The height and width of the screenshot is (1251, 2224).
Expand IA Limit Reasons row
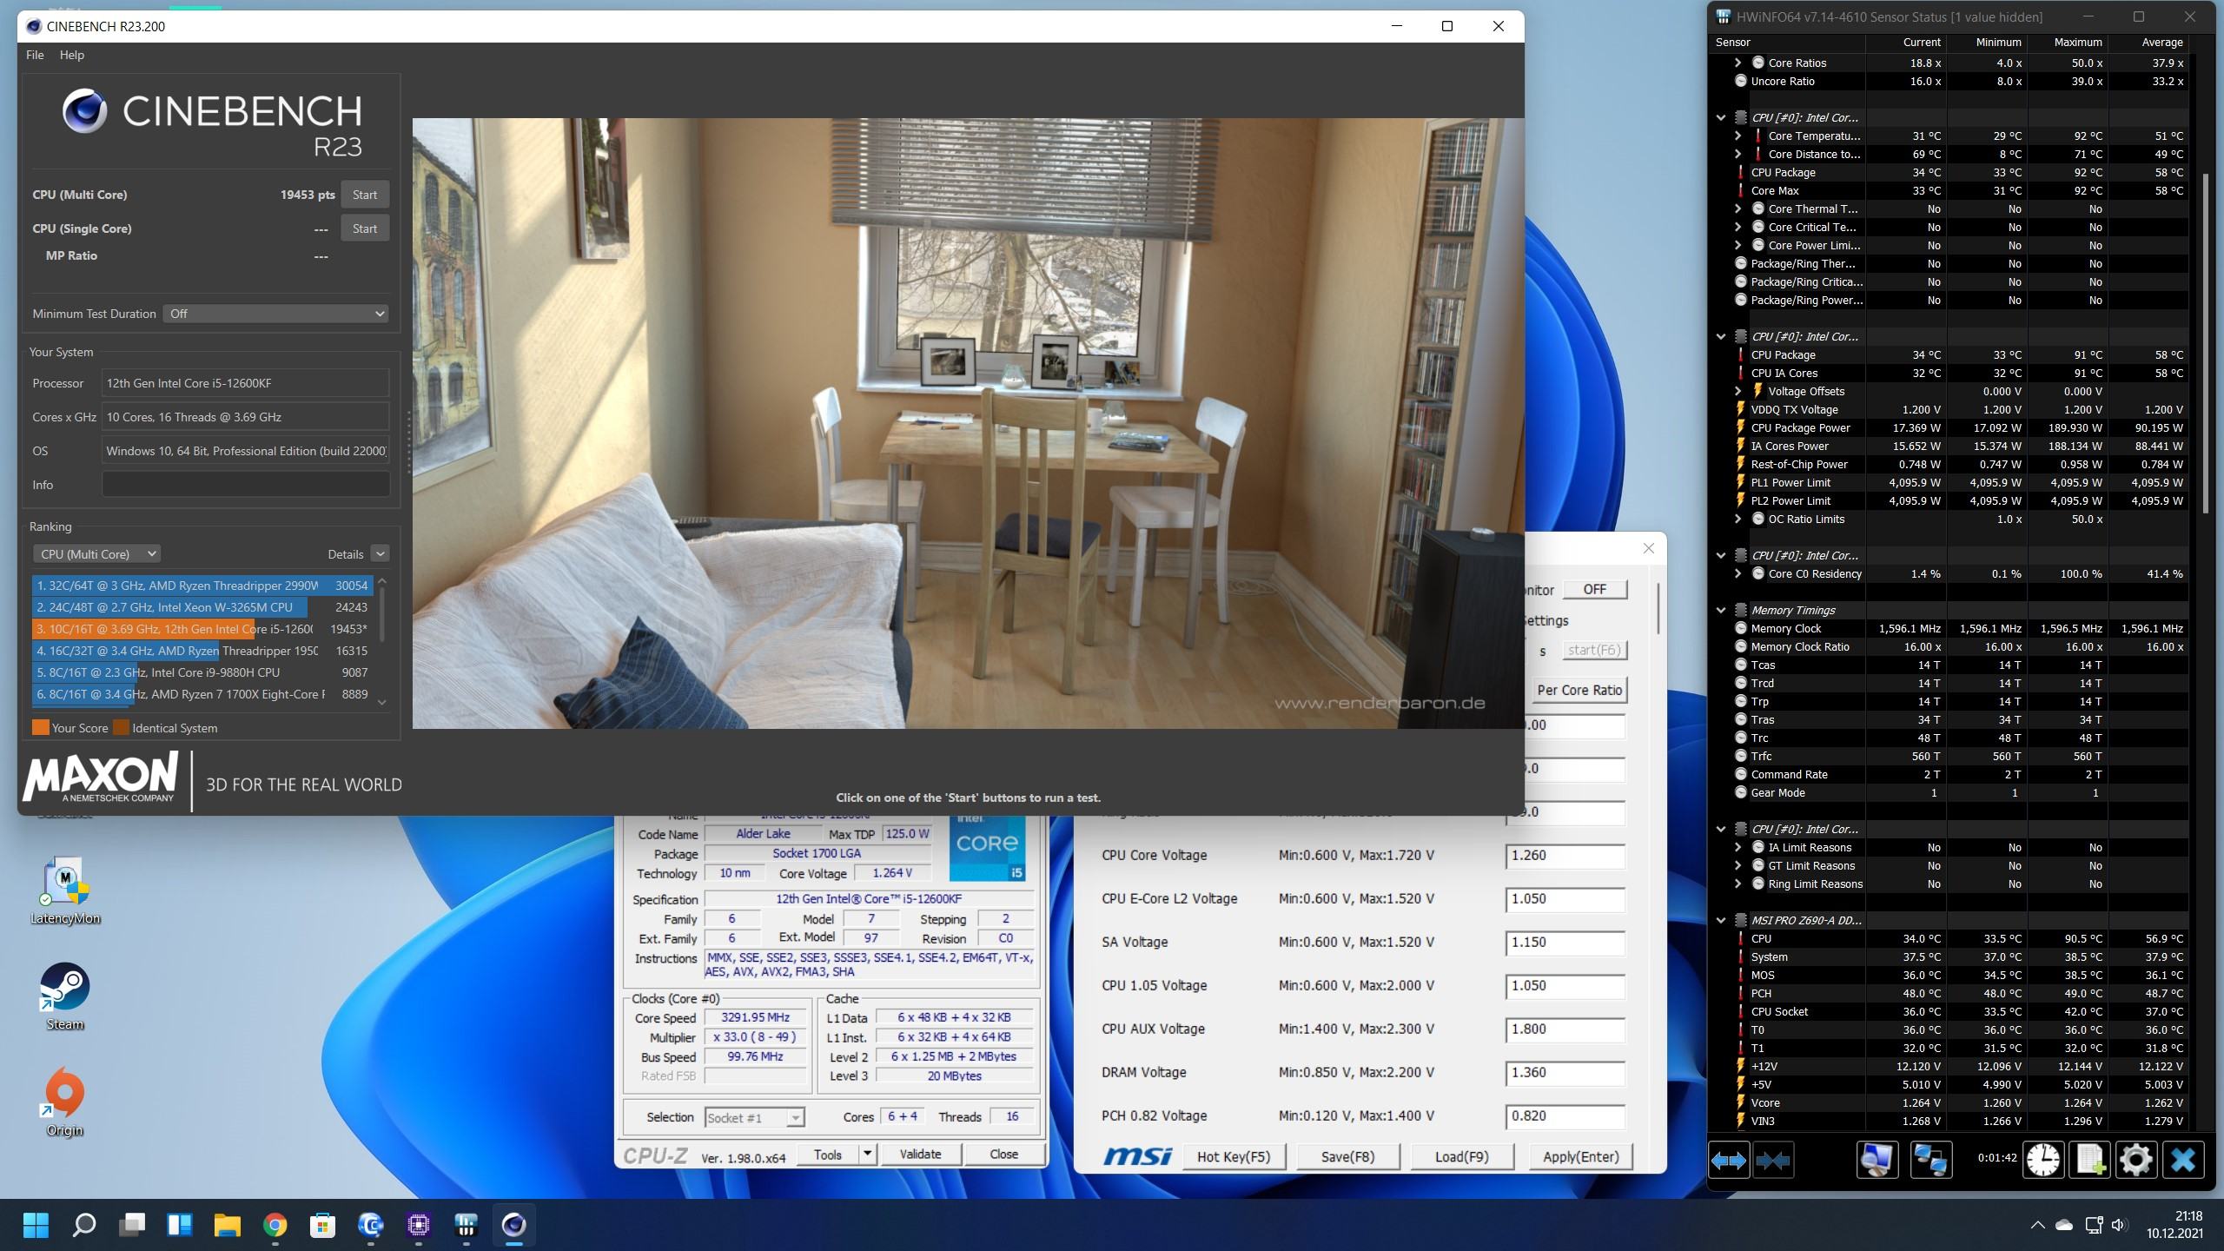[1737, 848]
